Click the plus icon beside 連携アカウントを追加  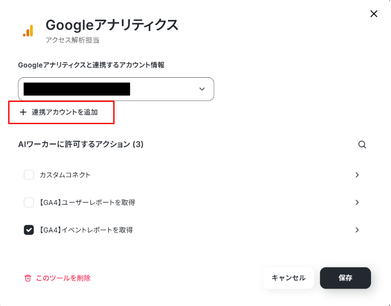pyautogui.click(x=23, y=112)
